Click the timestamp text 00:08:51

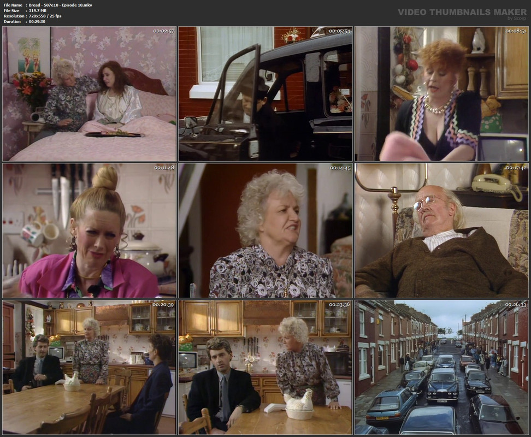click(516, 31)
